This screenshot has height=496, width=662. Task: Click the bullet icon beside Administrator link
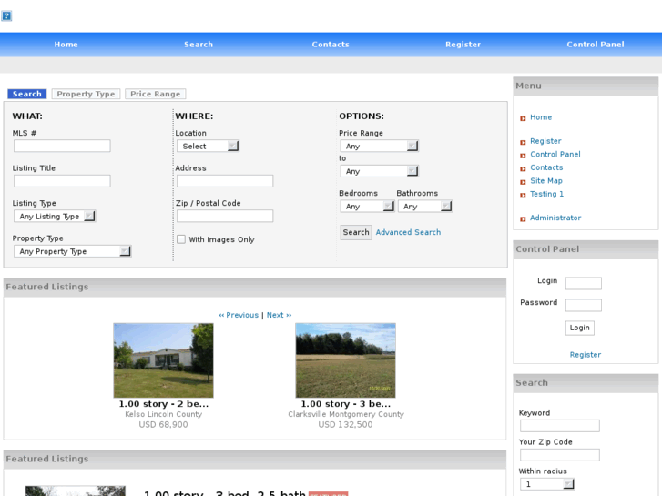point(523,218)
